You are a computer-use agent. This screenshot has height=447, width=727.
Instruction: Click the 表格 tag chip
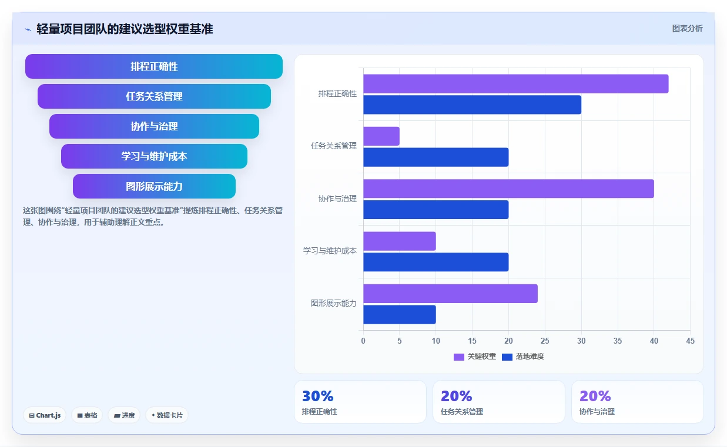pyautogui.click(x=87, y=415)
